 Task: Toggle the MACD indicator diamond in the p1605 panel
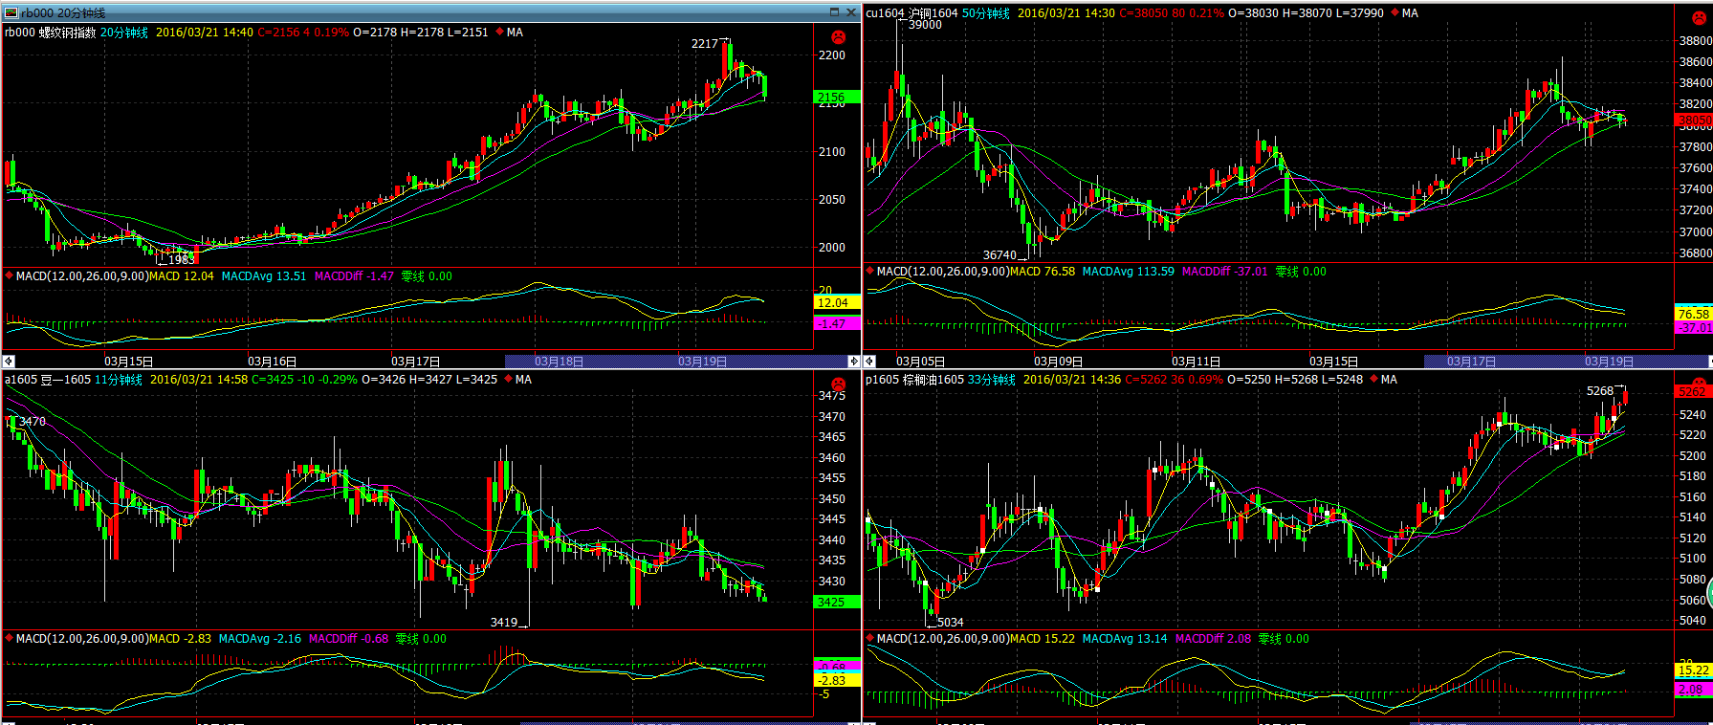[x=870, y=638]
